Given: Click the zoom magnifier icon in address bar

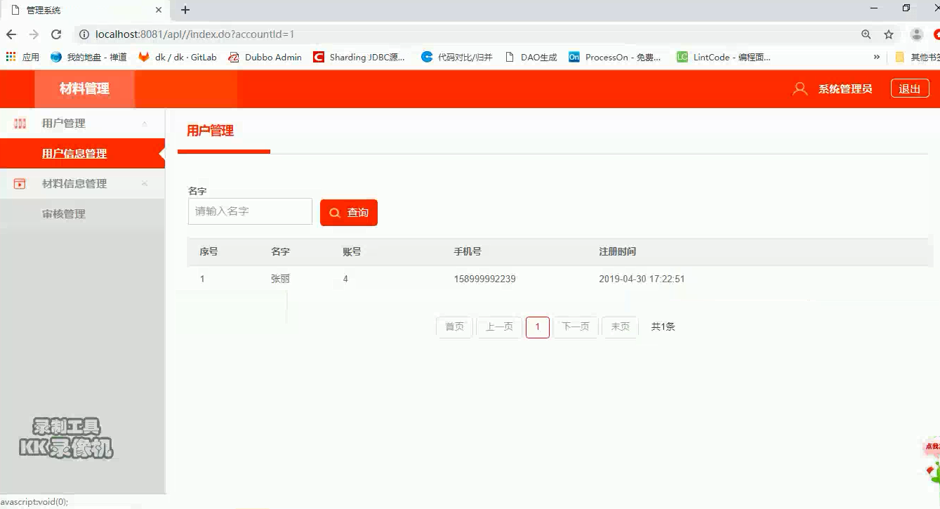Looking at the screenshot, I should pos(866,34).
